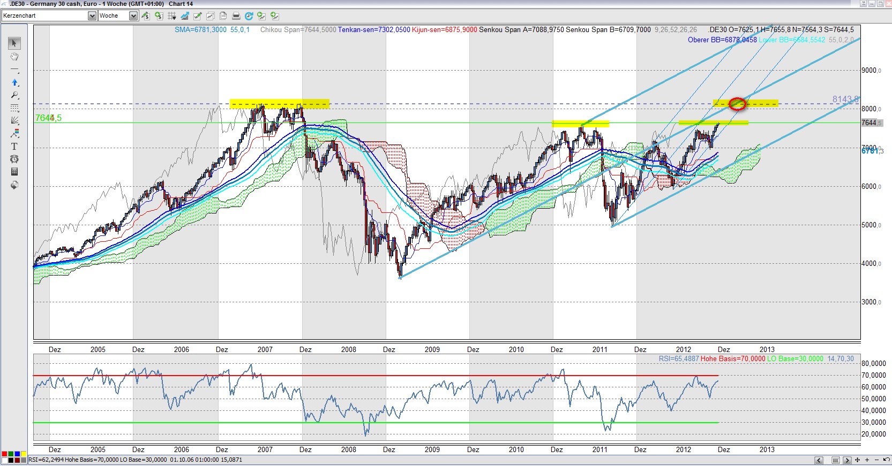Open the grid options dropdown icon
This screenshot has height=466, width=892.
tap(172, 16)
